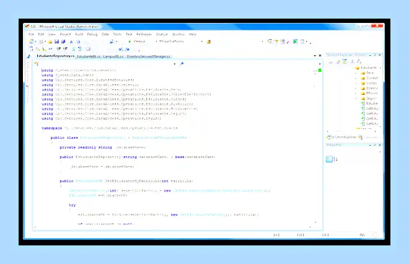Switch to Solution Explorer bottom tab
Screen dimensions: 409x264
tap(341, 137)
